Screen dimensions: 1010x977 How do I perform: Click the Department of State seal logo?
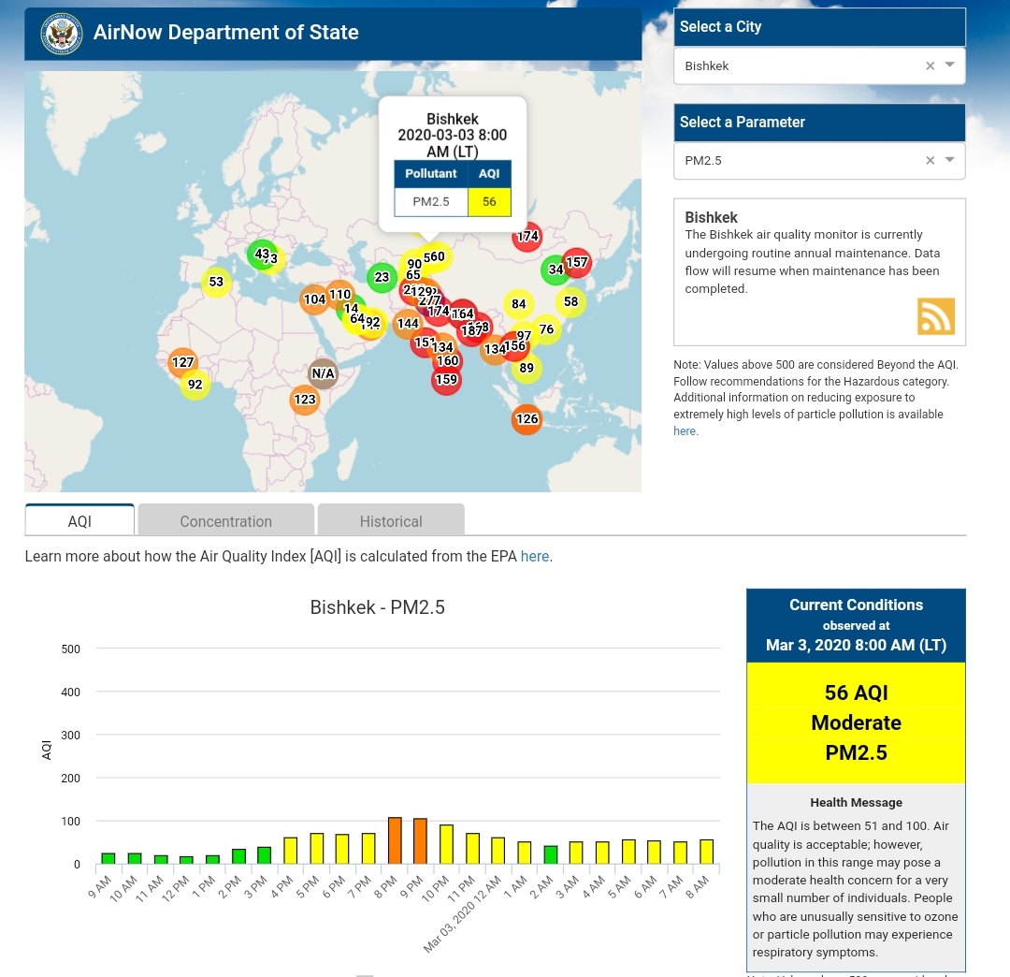point(62,33)
